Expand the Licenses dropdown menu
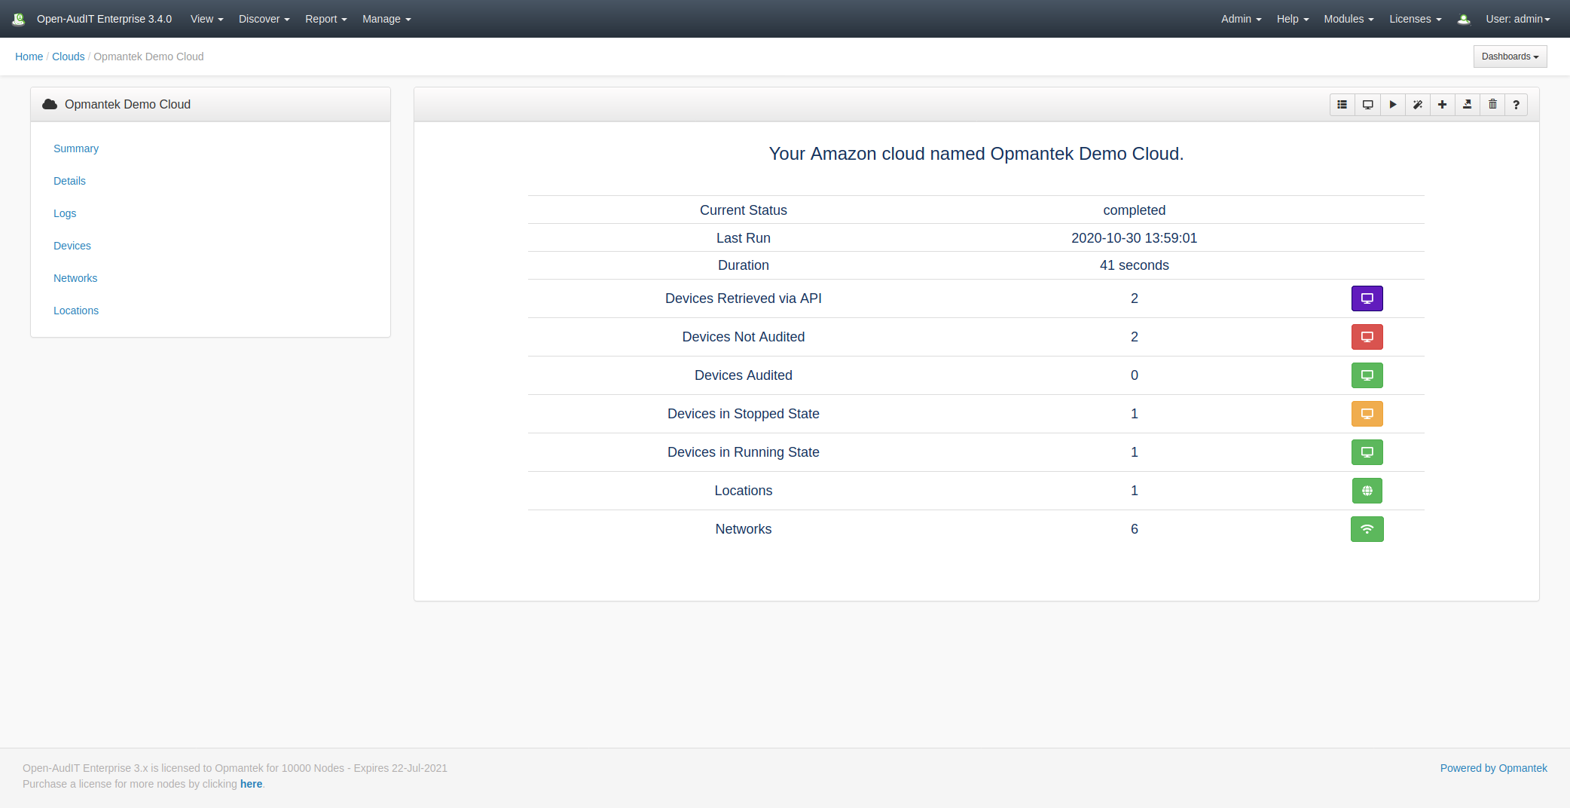 click(1415, 19)
